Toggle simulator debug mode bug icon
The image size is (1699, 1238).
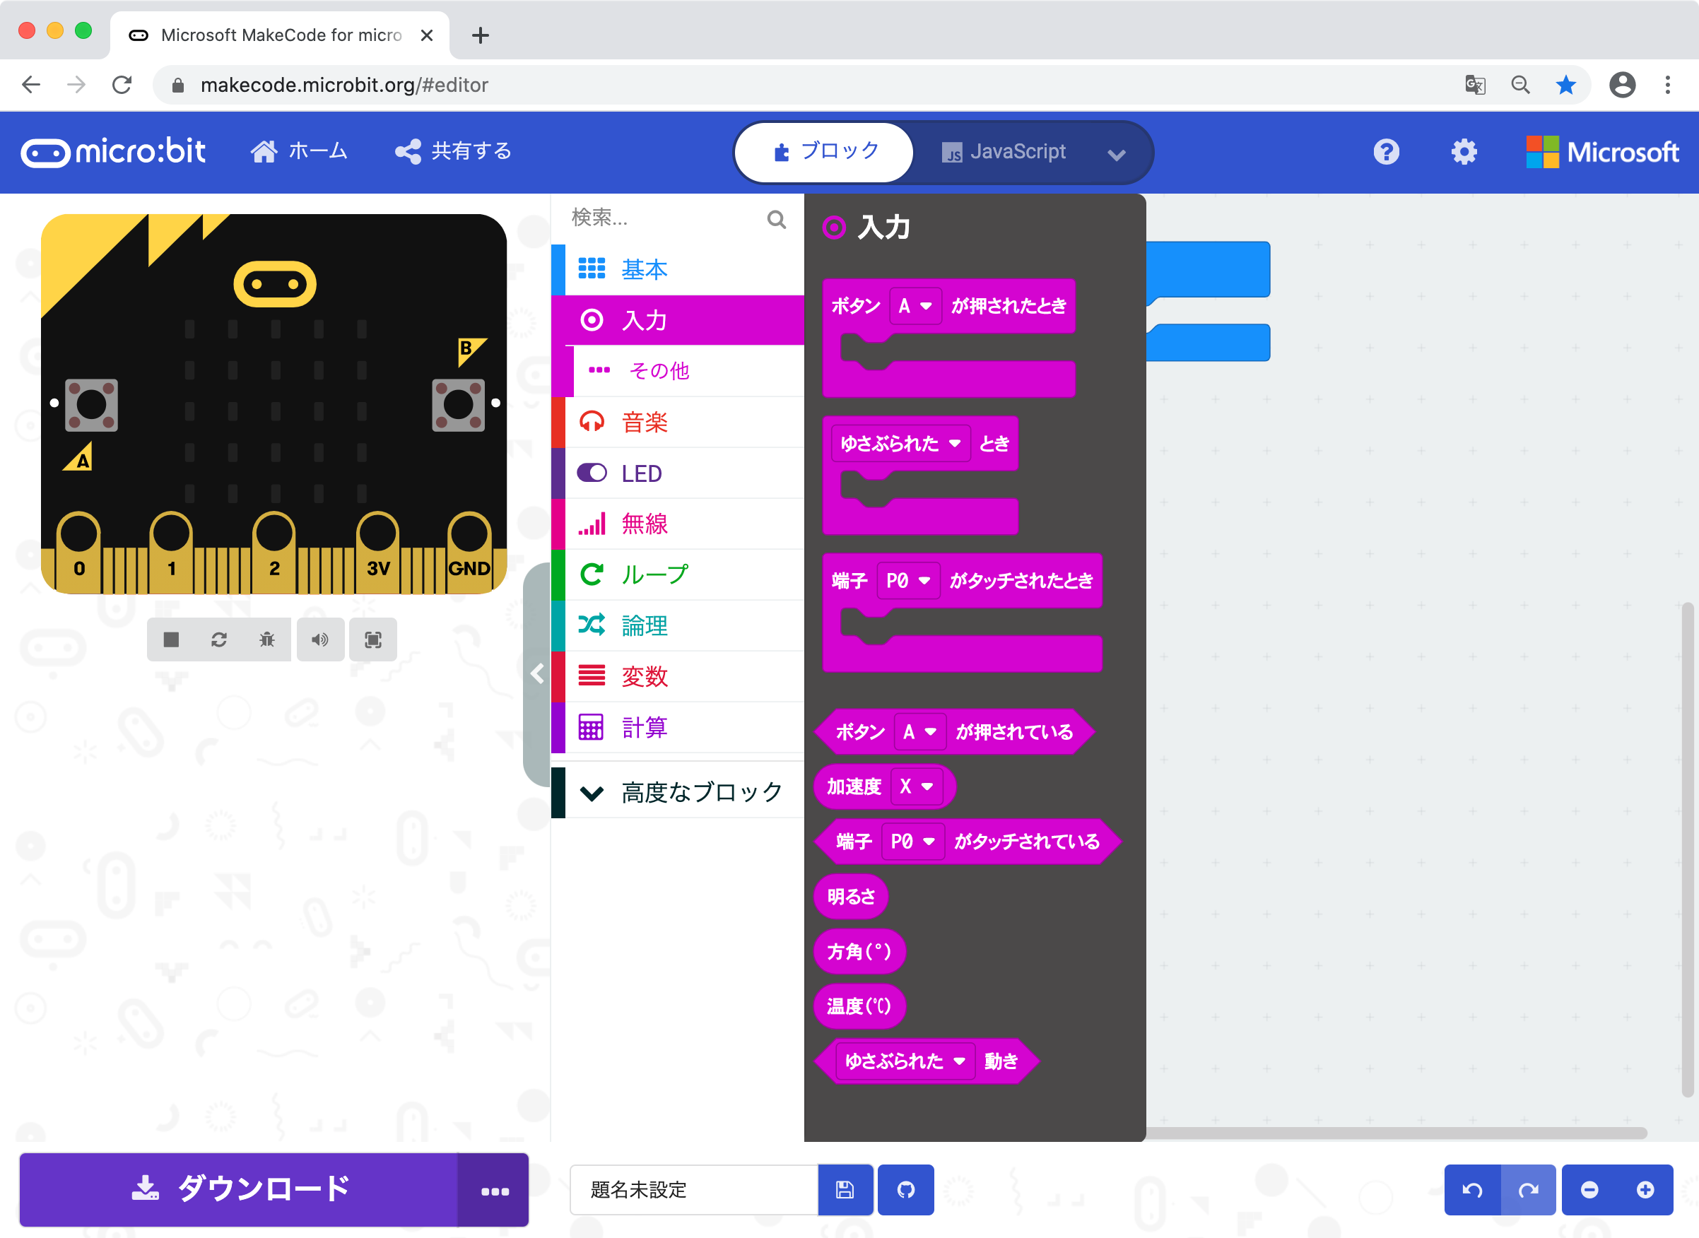point(267,639)
